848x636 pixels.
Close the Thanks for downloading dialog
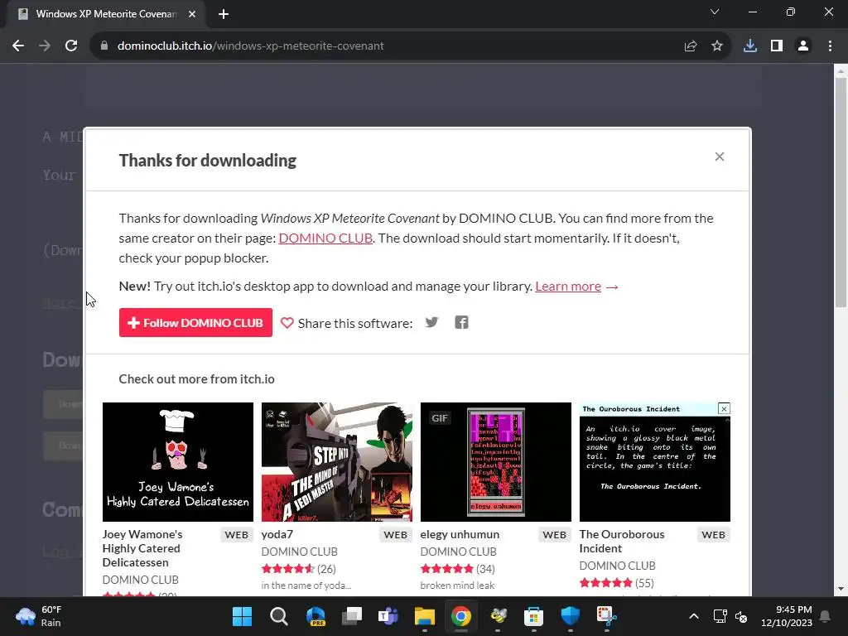pos(719,157)
